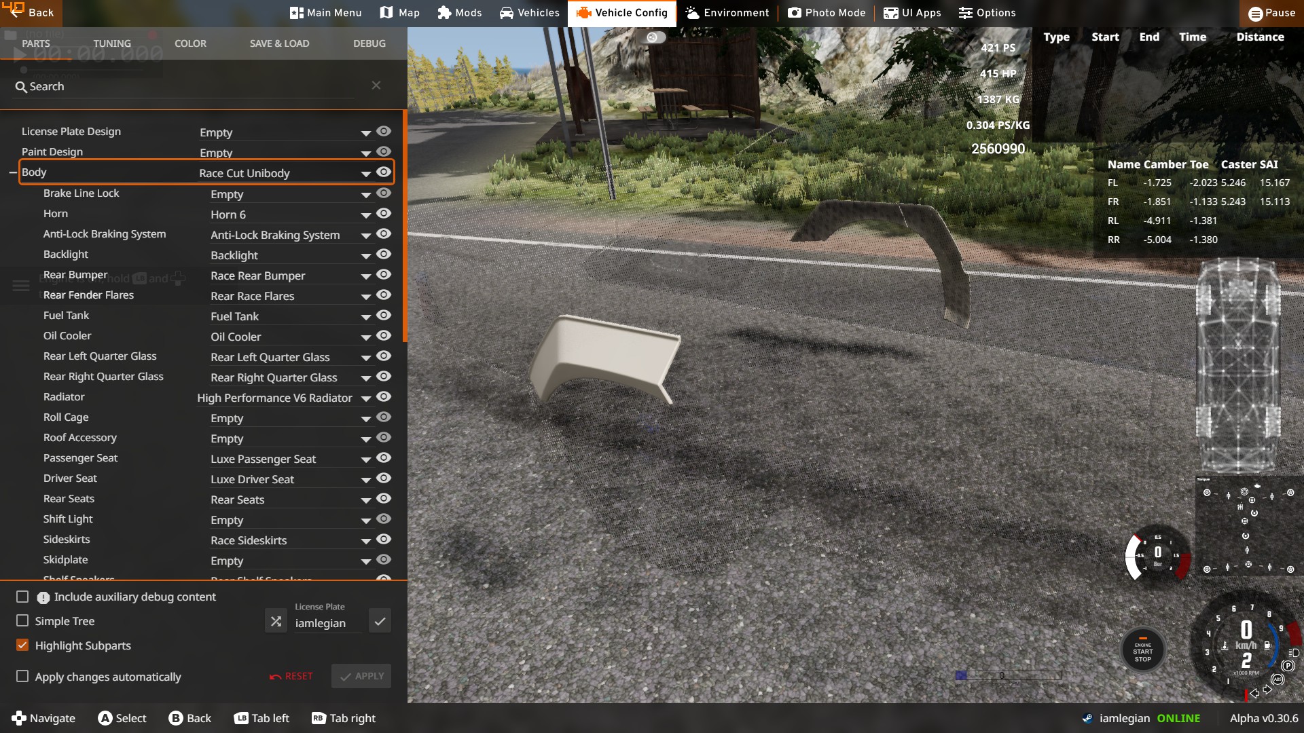Open Photo Mode camera icon

coord(794,13)
